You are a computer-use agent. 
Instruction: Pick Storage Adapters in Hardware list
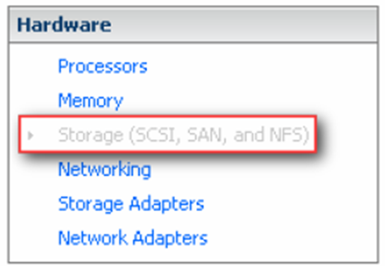click(x=131, y=204)
